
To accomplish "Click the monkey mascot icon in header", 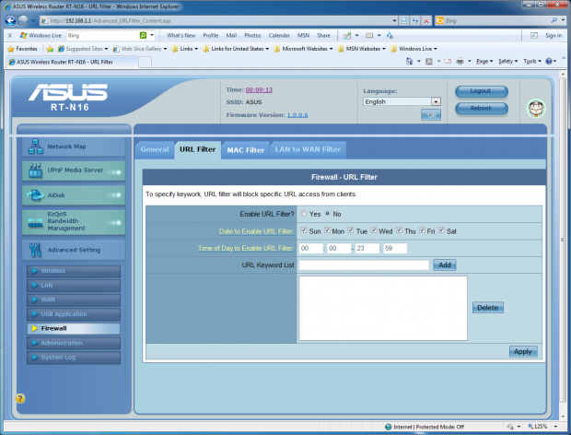I will click(536, 108).
